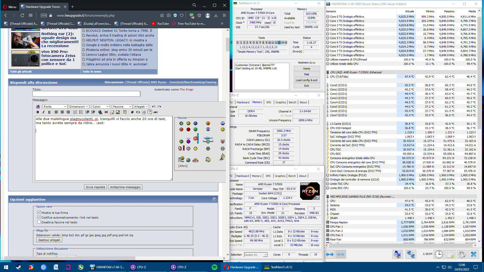This screenshot has height=272, width=484.
Task: Open 'Tutte le news' link
Action: [92, 72]
